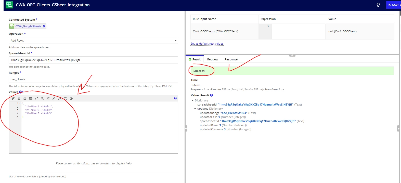Screen dimensions: 401x183
Task: Click the function help placeholder panel below editor
Action: [93, 163]
